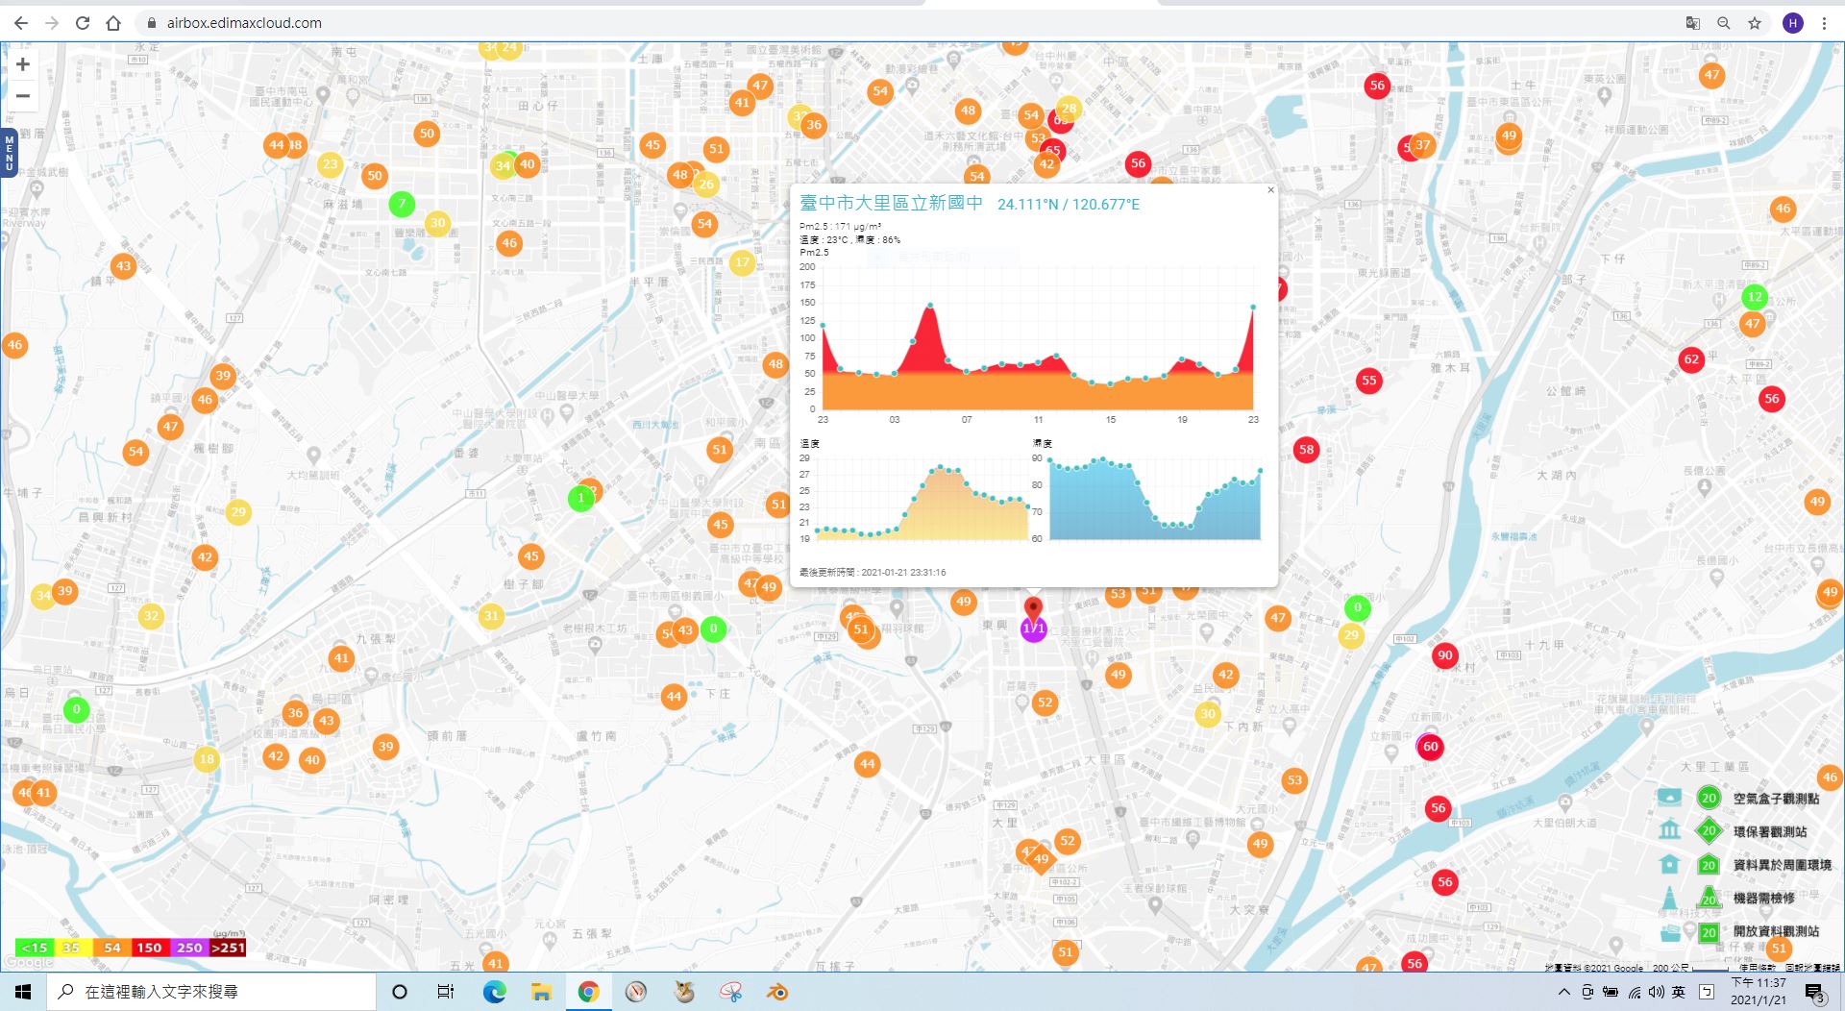Click the purple 171 station marker
This screenshot has height=1011, width=1845.
1033,629
